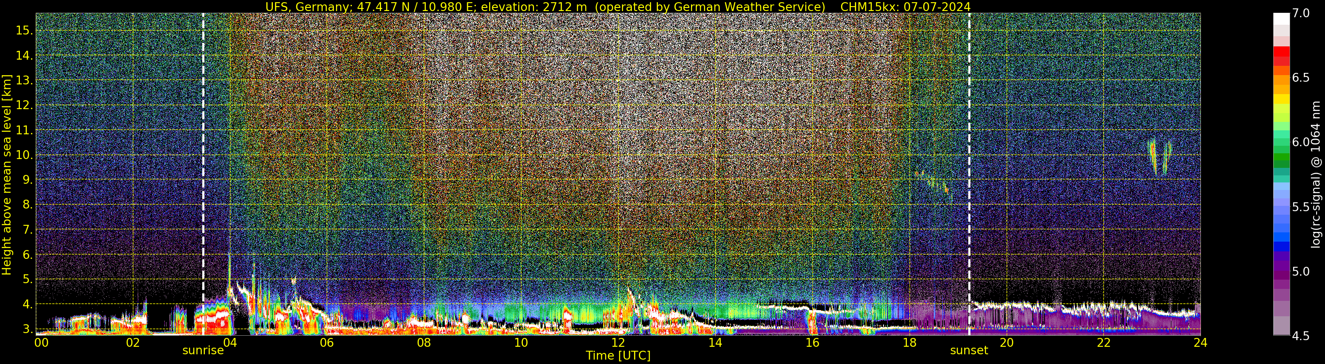Click the time axis tick label '22'
1325x364 pixels.
coord(1103,342)
